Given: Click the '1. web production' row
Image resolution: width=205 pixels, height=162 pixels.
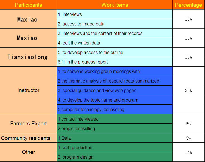Looking at the screenshot, I should click(x=115, y=147).
